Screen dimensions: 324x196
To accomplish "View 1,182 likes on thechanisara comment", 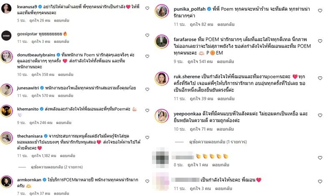I will coord(44,156).
